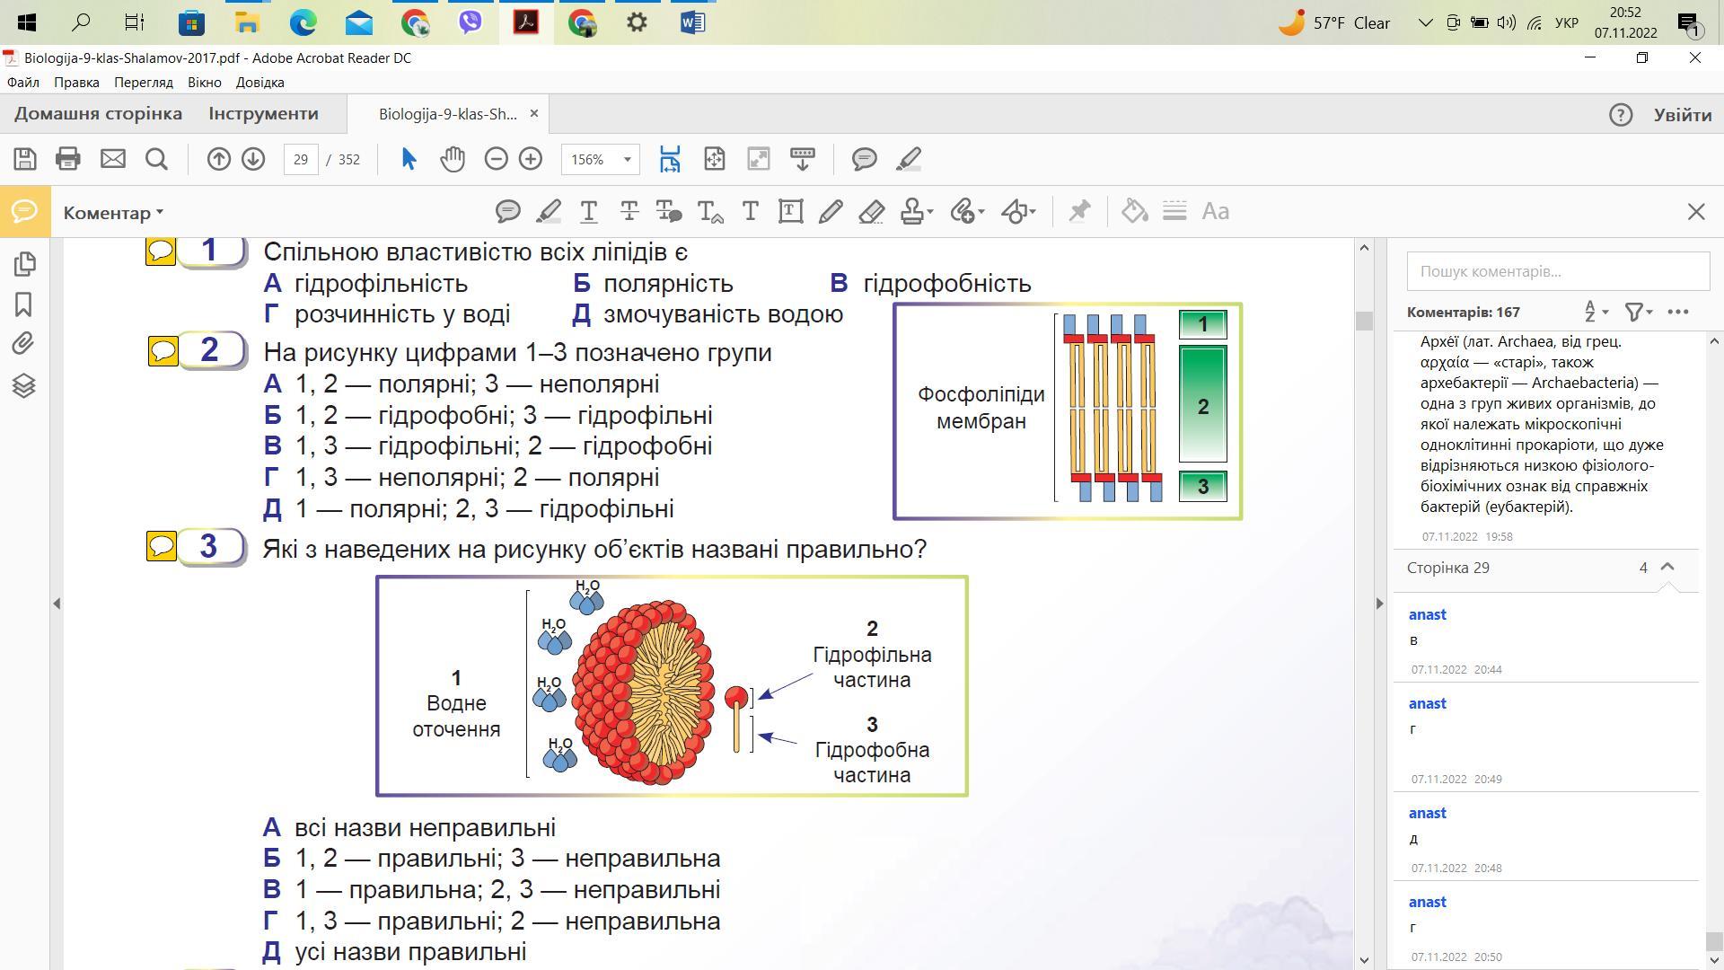Add sticky note from main toolbar

click(x=864, y=159)
